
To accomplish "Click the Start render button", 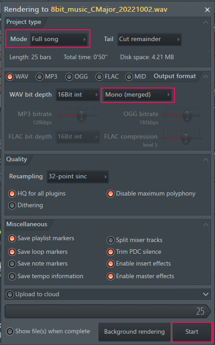I will click(192, 331).
